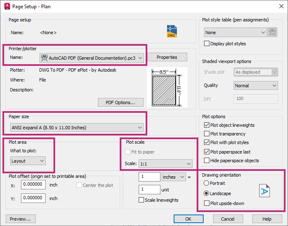Toggle Plot with plot styles checkbox
Viewport: 288px width, 226px height.
click(x=207, y=142)
